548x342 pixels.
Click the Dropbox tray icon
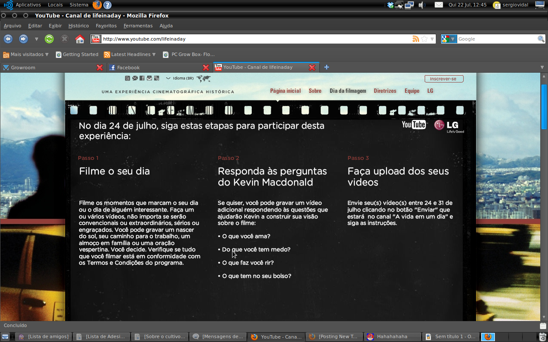click(390, 5)
